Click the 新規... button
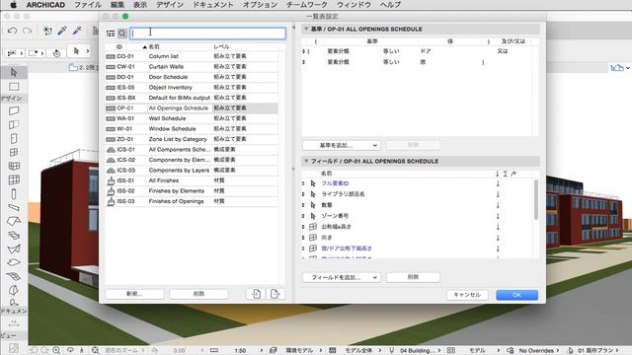This screenshot has width=632, height=355. tap(134, 294)
